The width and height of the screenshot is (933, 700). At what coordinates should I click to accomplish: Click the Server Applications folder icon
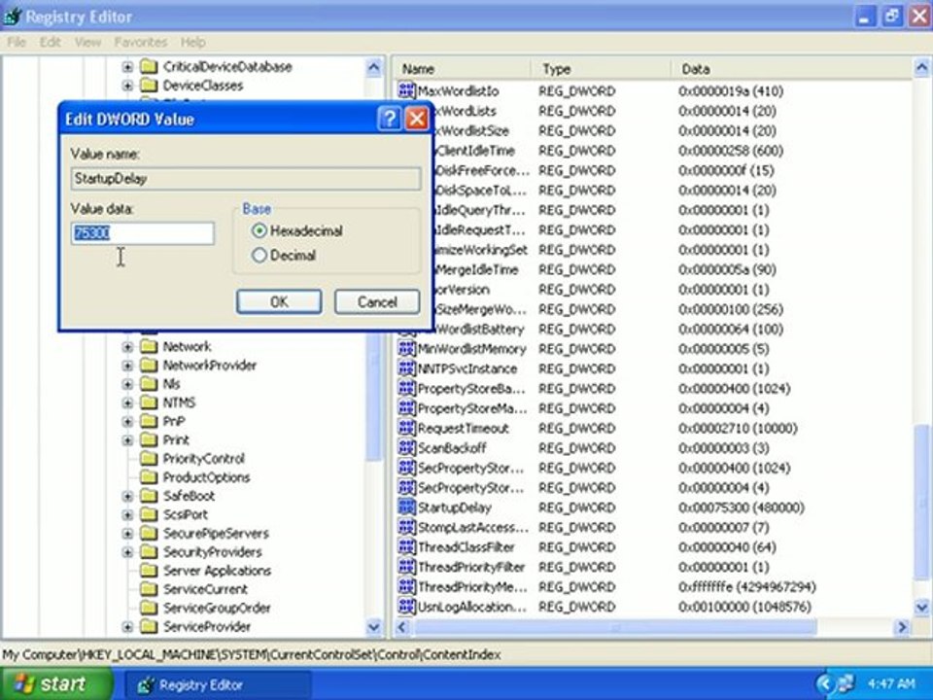[x=149, y=571]
